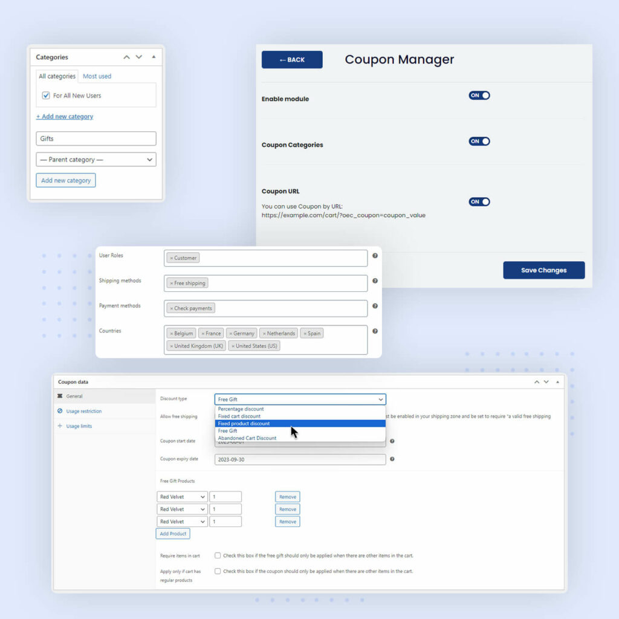Remove Belgium from the Countries list
Screen dimensions: 619x619
[171, 334]
